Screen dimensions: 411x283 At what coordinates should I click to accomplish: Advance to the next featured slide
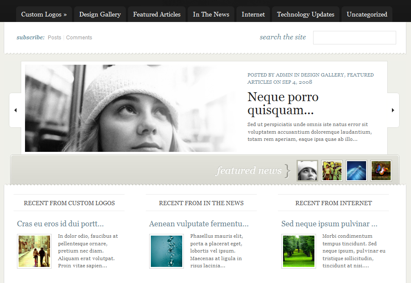click(x=393, y=110)
